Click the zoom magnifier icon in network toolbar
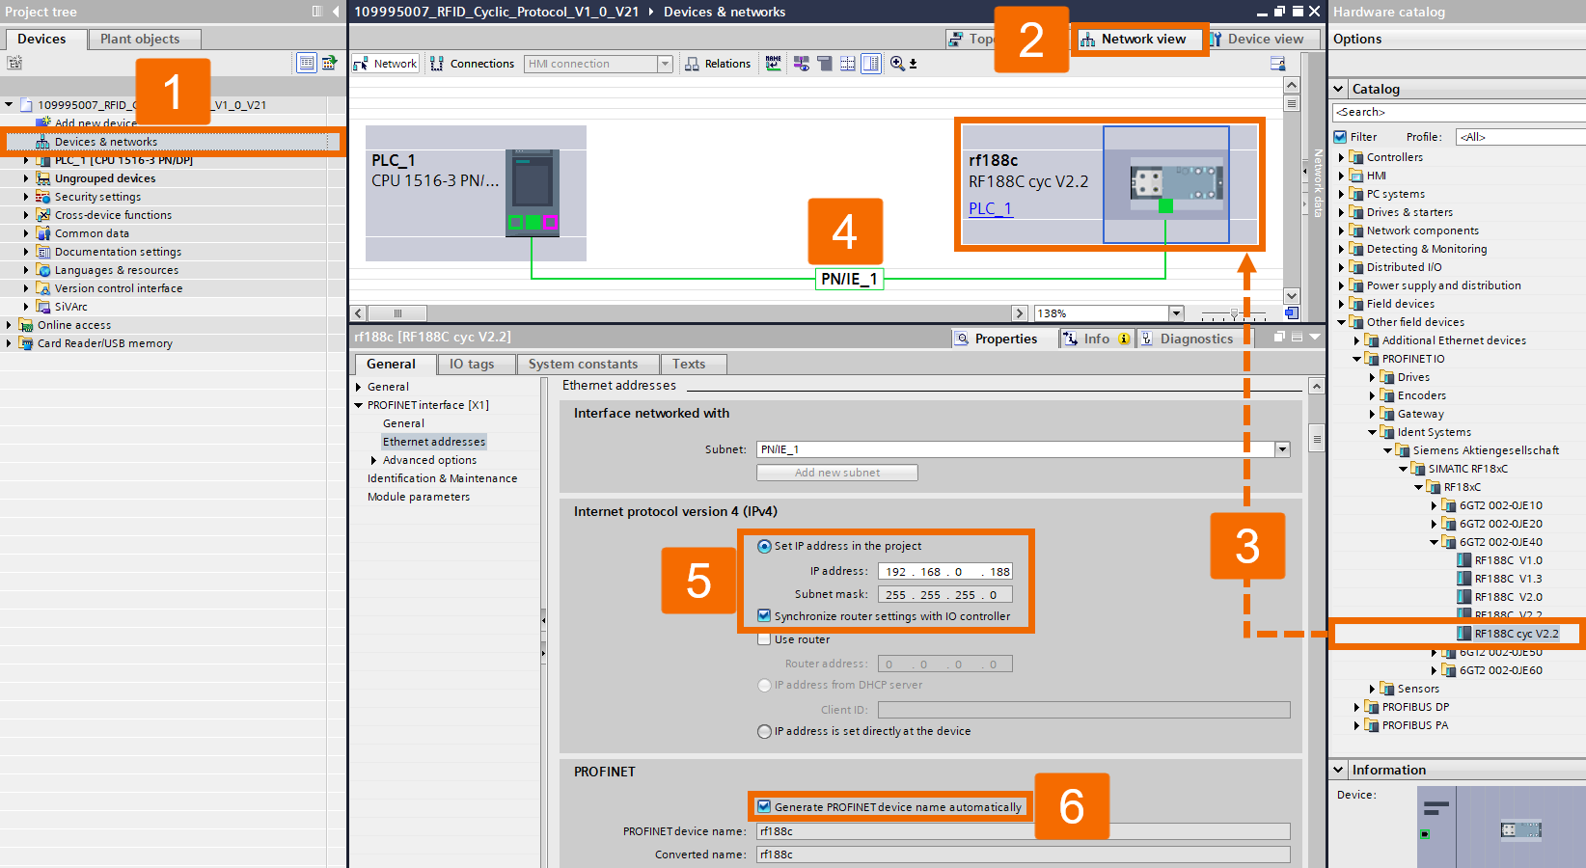Viewport: 1586px width, 868px height. coord(898,64)
